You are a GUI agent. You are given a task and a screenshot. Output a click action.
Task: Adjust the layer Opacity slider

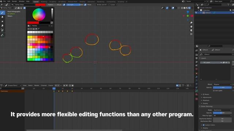pos(222,87)
